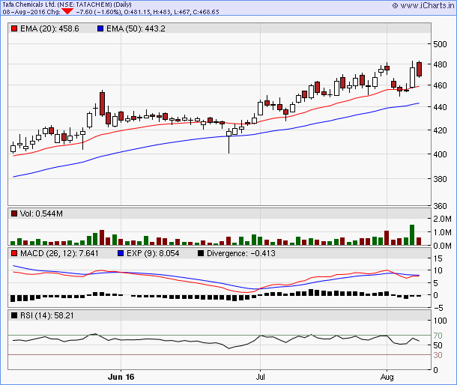This screenshot has height=385, width=457.
Task: Click the tallest green volume bar in August
Action: click(x=412, y=235)
